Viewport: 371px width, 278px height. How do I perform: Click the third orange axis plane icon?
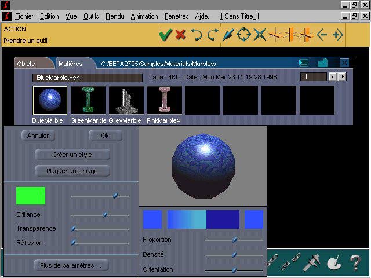coord(306,35)
